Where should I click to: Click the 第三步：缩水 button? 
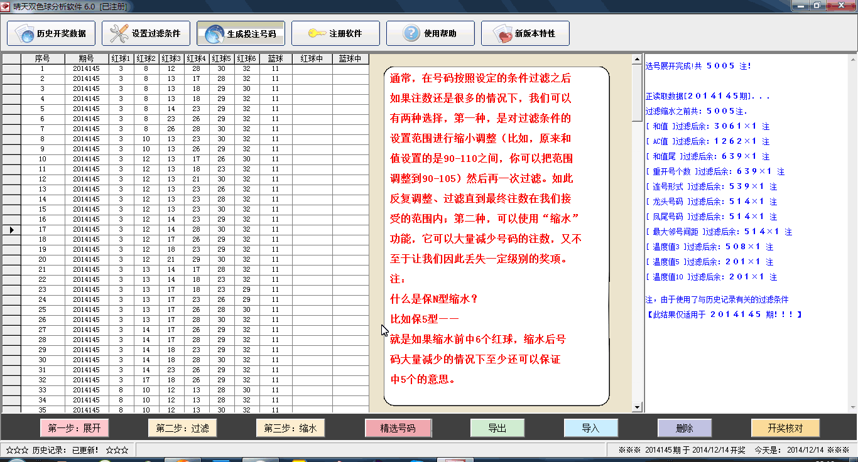(290, 428)
